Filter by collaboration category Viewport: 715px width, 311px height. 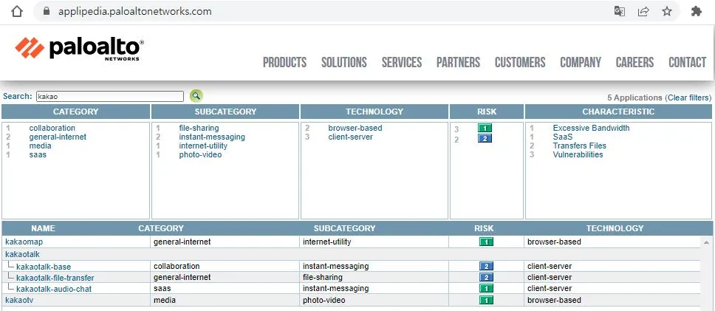tap(52, 128)
